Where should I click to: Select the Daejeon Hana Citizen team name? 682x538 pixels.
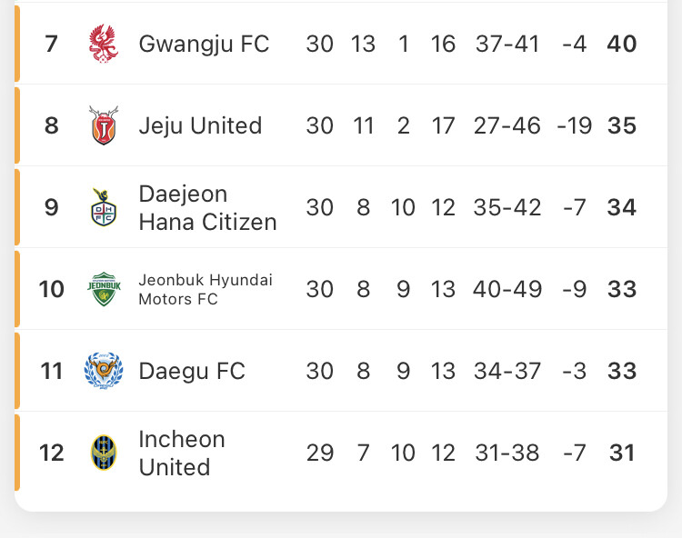207,208
